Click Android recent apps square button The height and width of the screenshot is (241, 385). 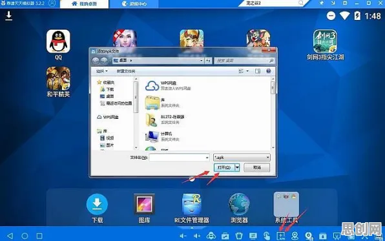pyautogui.click(x=39, y=236)
